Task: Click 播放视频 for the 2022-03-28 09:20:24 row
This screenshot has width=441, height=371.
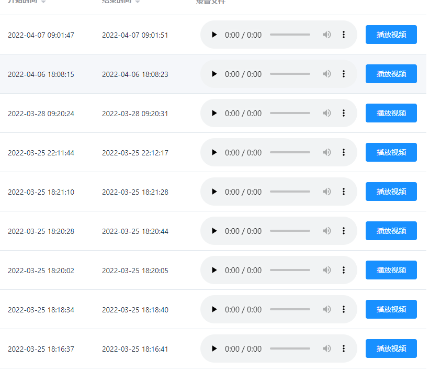Action: pos(391,113)
